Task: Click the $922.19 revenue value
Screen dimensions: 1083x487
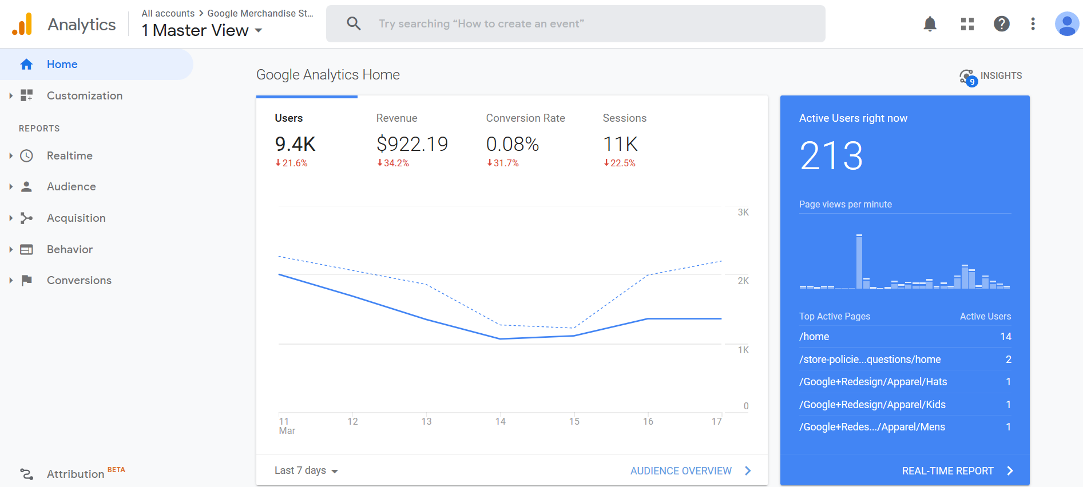Action: (x=412, y=144)
